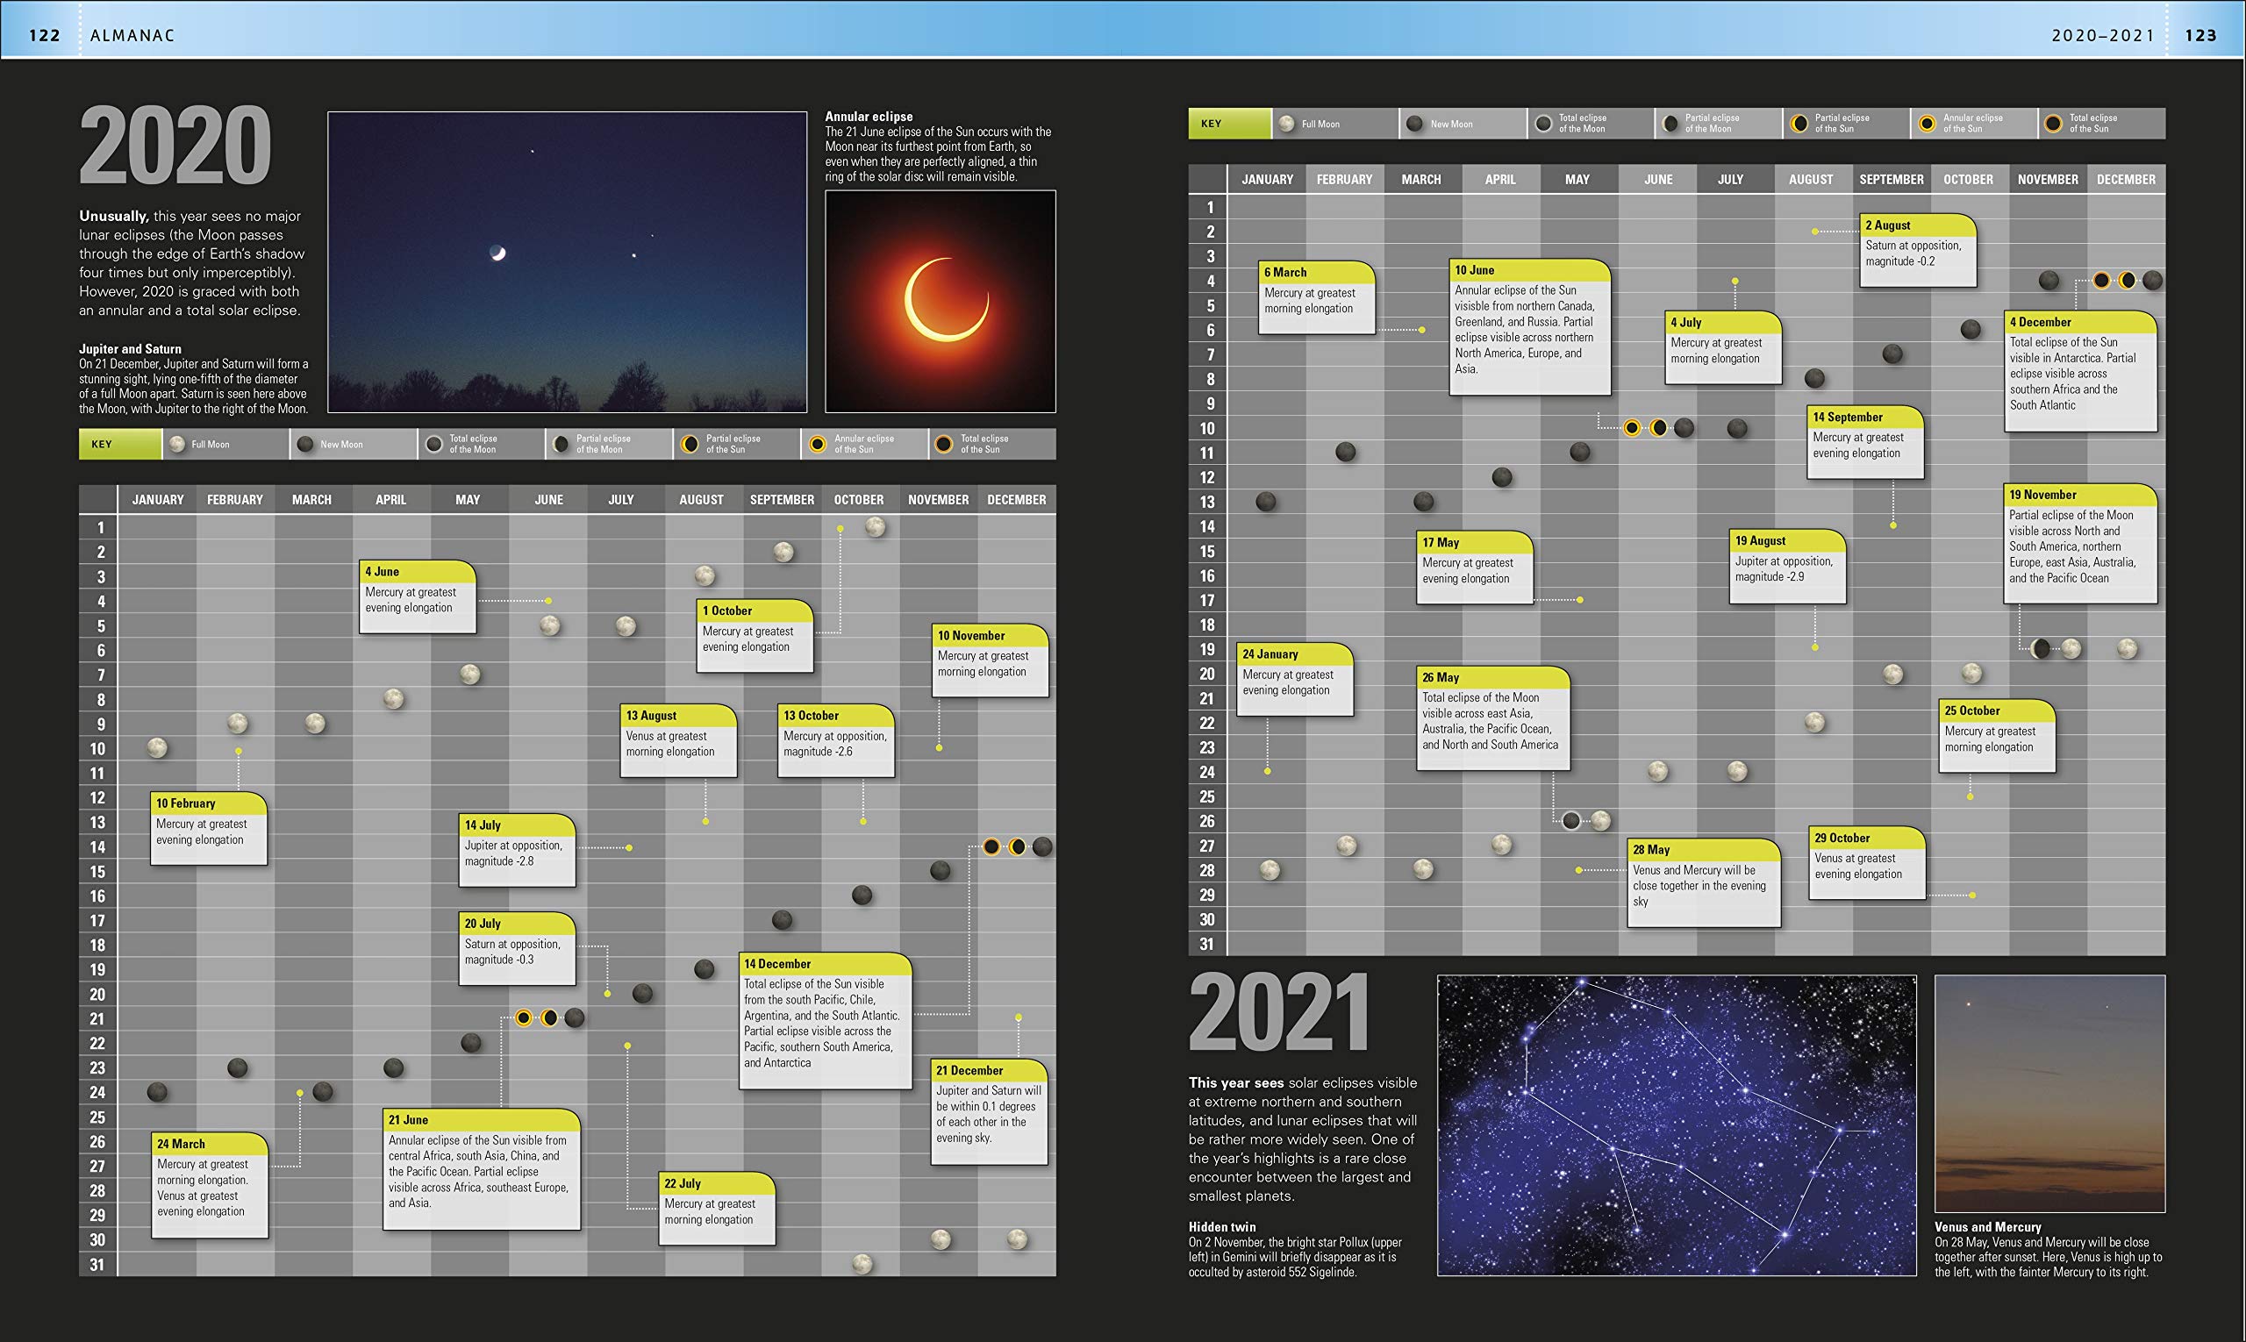This screenshot has height=1342, width=2246.
Task: Open the '26 May' total eclipse of the Moon note
Action: [x=1493, y=718]
